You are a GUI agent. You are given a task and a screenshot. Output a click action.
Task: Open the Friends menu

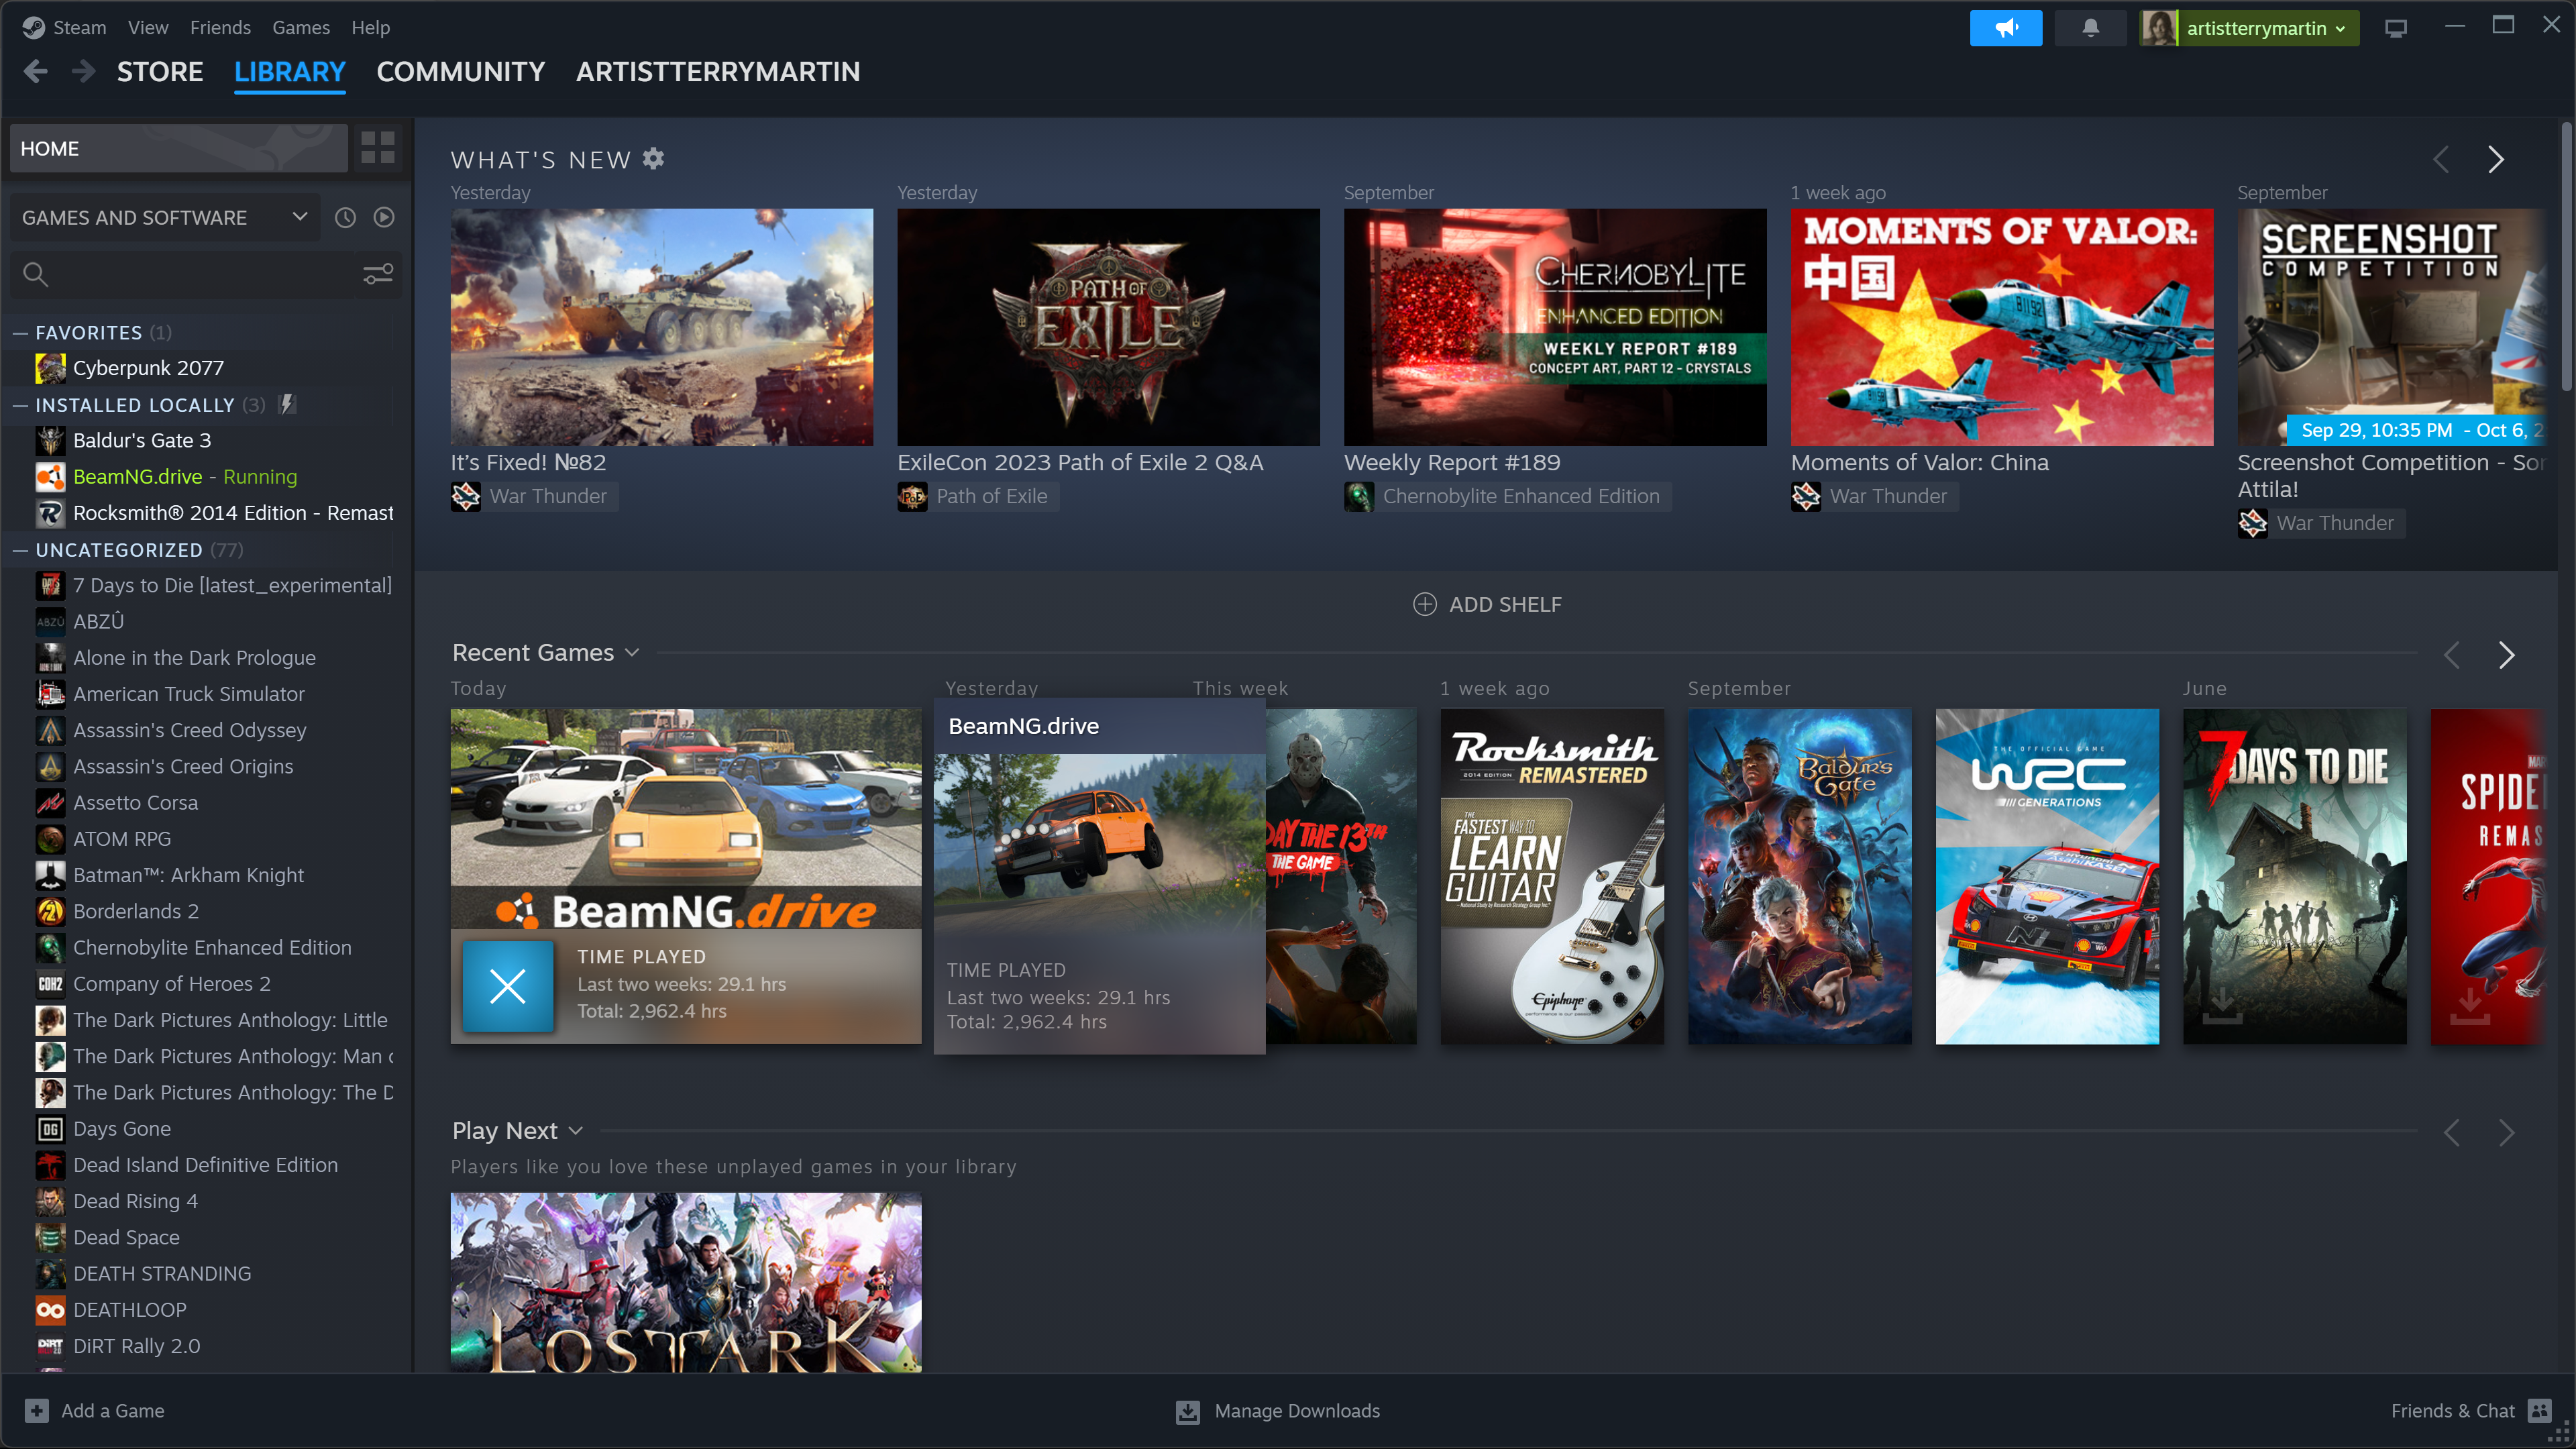click(220, 28)
